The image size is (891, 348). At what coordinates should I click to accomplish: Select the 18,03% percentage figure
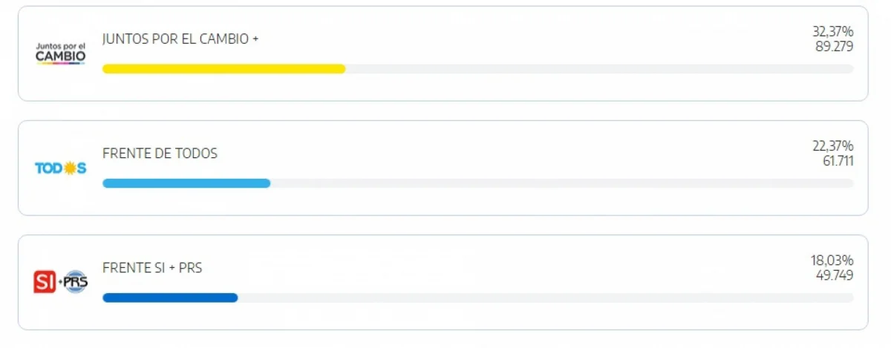click(x=832, y=260)
